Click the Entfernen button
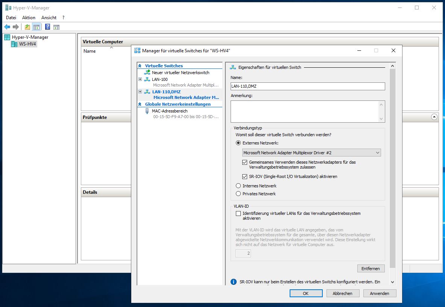Screen dimensions: 445x307 (371, 268)
